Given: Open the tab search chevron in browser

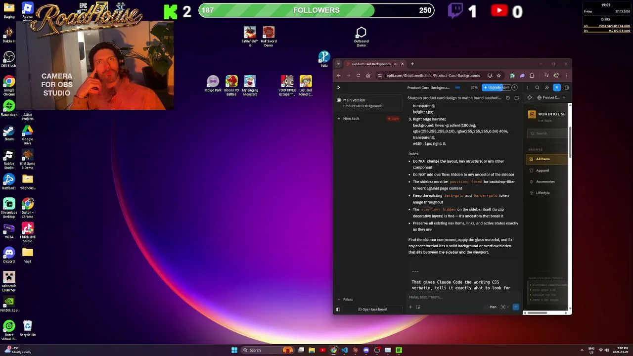Looking at the screenshot, I should (338, 64).
